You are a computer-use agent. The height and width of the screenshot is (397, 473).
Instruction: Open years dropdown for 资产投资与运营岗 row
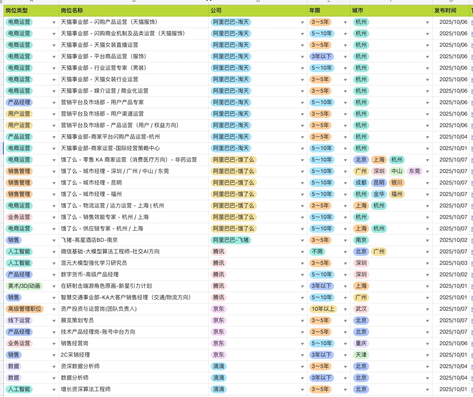(x=345, y=309)
